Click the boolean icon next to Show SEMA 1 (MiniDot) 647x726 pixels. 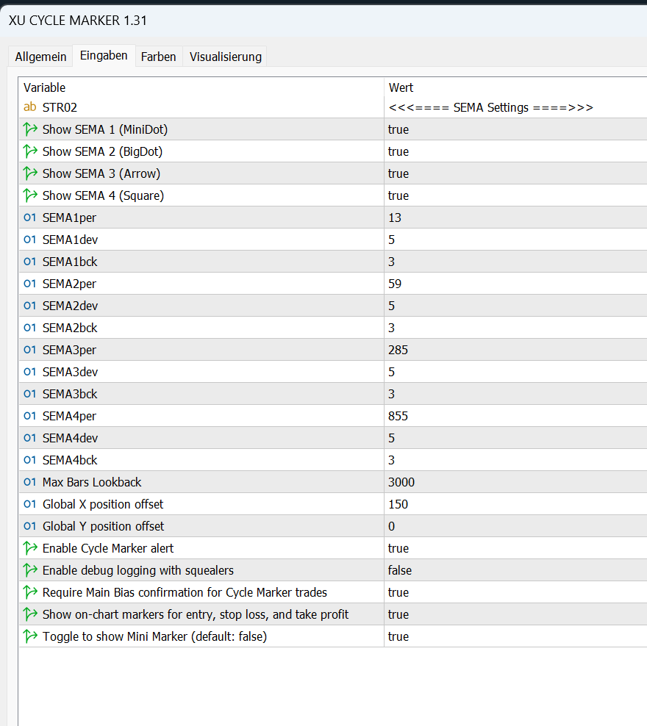[x=30, y=129]
